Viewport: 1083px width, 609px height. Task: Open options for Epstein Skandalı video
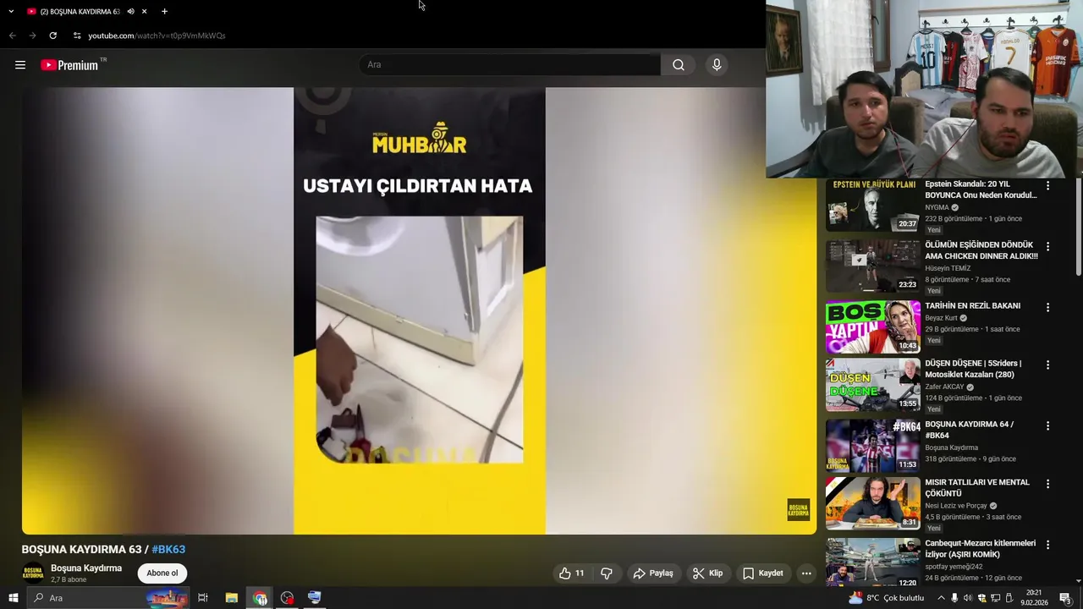click(1047, 185)
